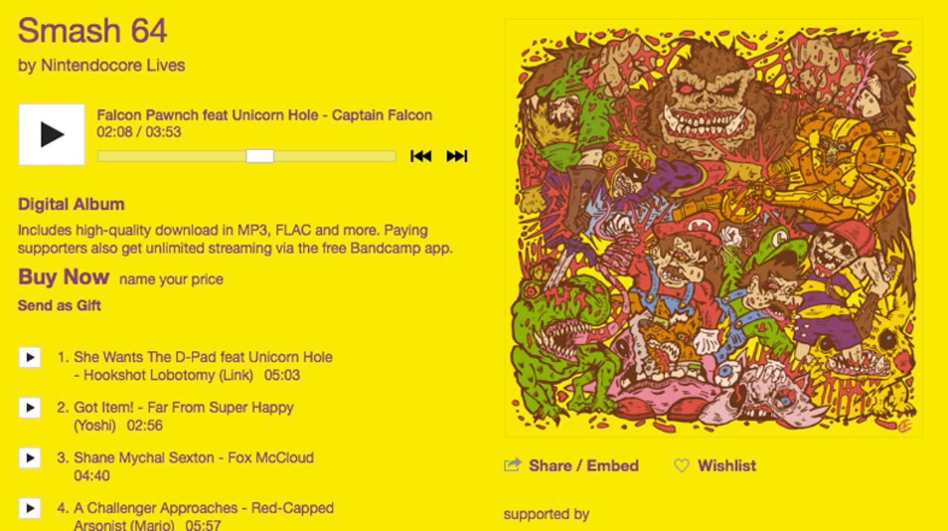Open the Smash 64 album cover art
948x531 pixels.
pos(713,228)
